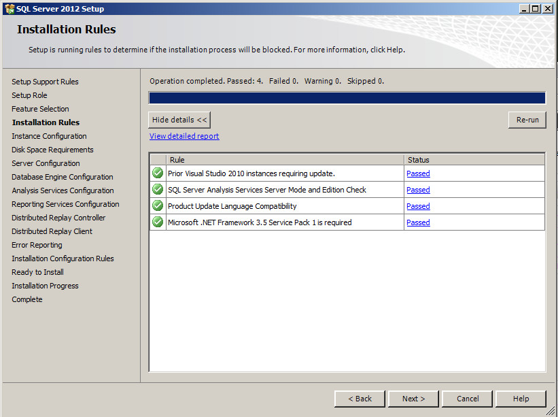Re-run the installation rules
558x417 pixels.
click(x=527, y=120)
